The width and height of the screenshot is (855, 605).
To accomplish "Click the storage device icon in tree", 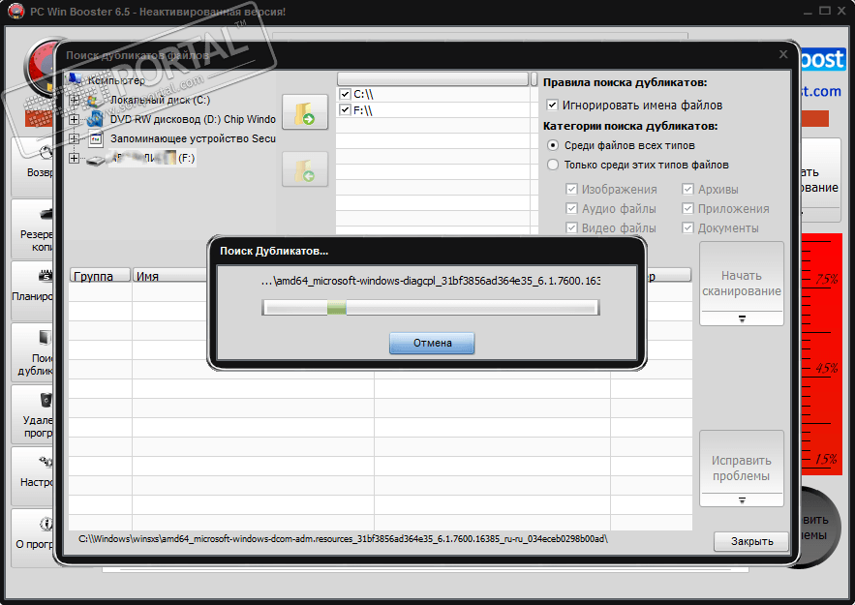I will pyautogui.click(x=96, y=139).
